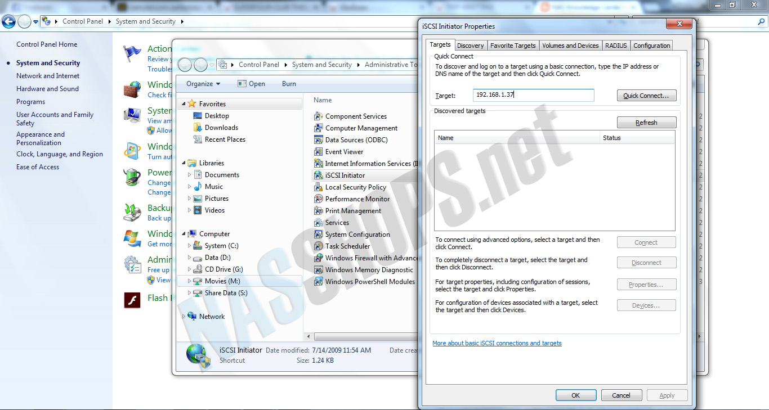Open the Computer Management shortcut icon

pos(319,128)
